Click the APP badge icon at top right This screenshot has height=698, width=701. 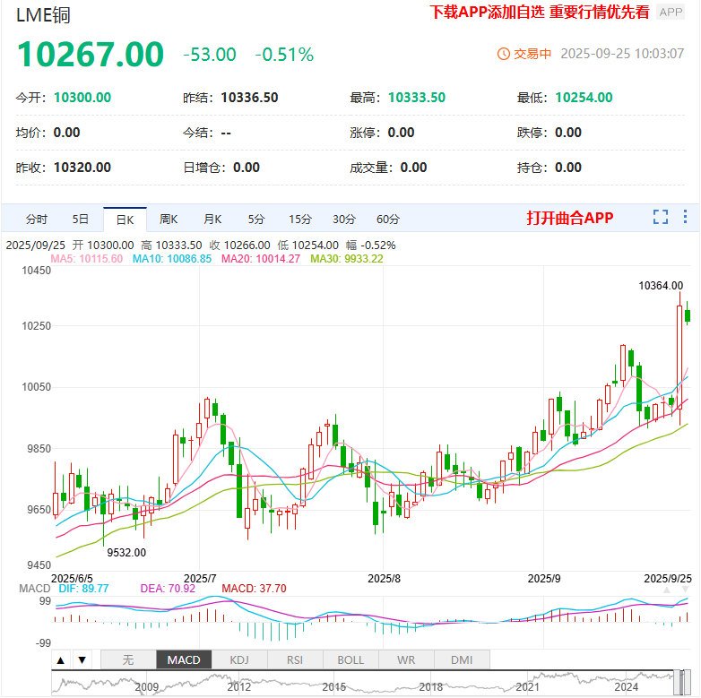click(671, 12)
